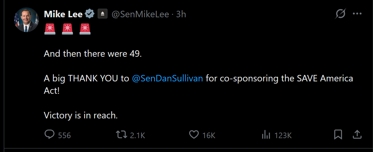Click the 3h post timestamp
373x152 pixels.
181,14
